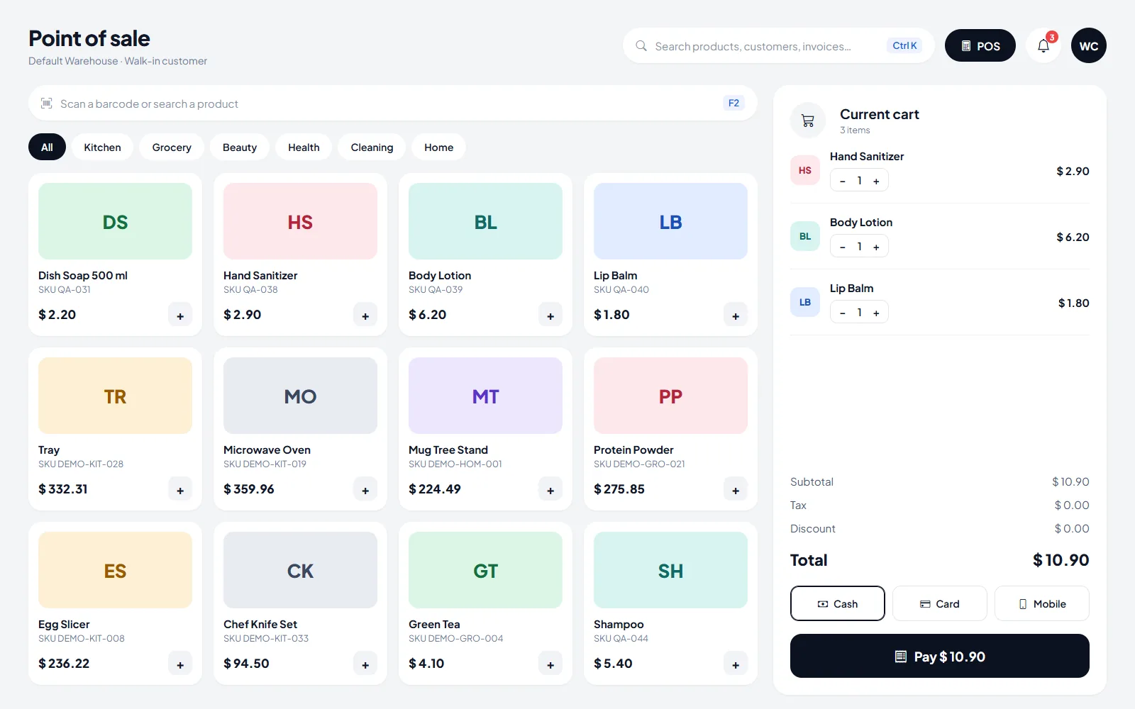The width and height of the screenshot is (1135, 709).
Task: Select the ES Egg Slicer thumbnail
Action: (x=115, y=570)
